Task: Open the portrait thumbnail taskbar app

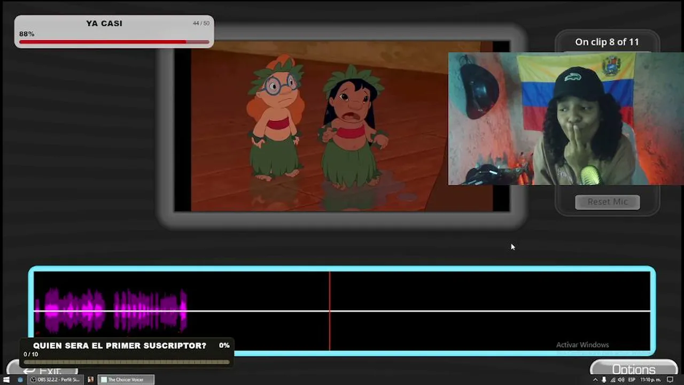Action: point(90,380)
